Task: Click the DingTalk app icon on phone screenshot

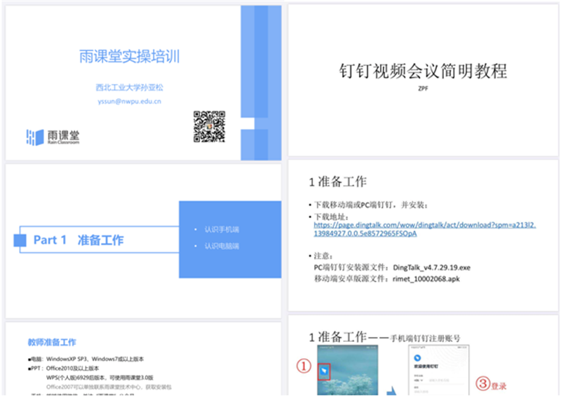Action: click(x=324, y=371)
